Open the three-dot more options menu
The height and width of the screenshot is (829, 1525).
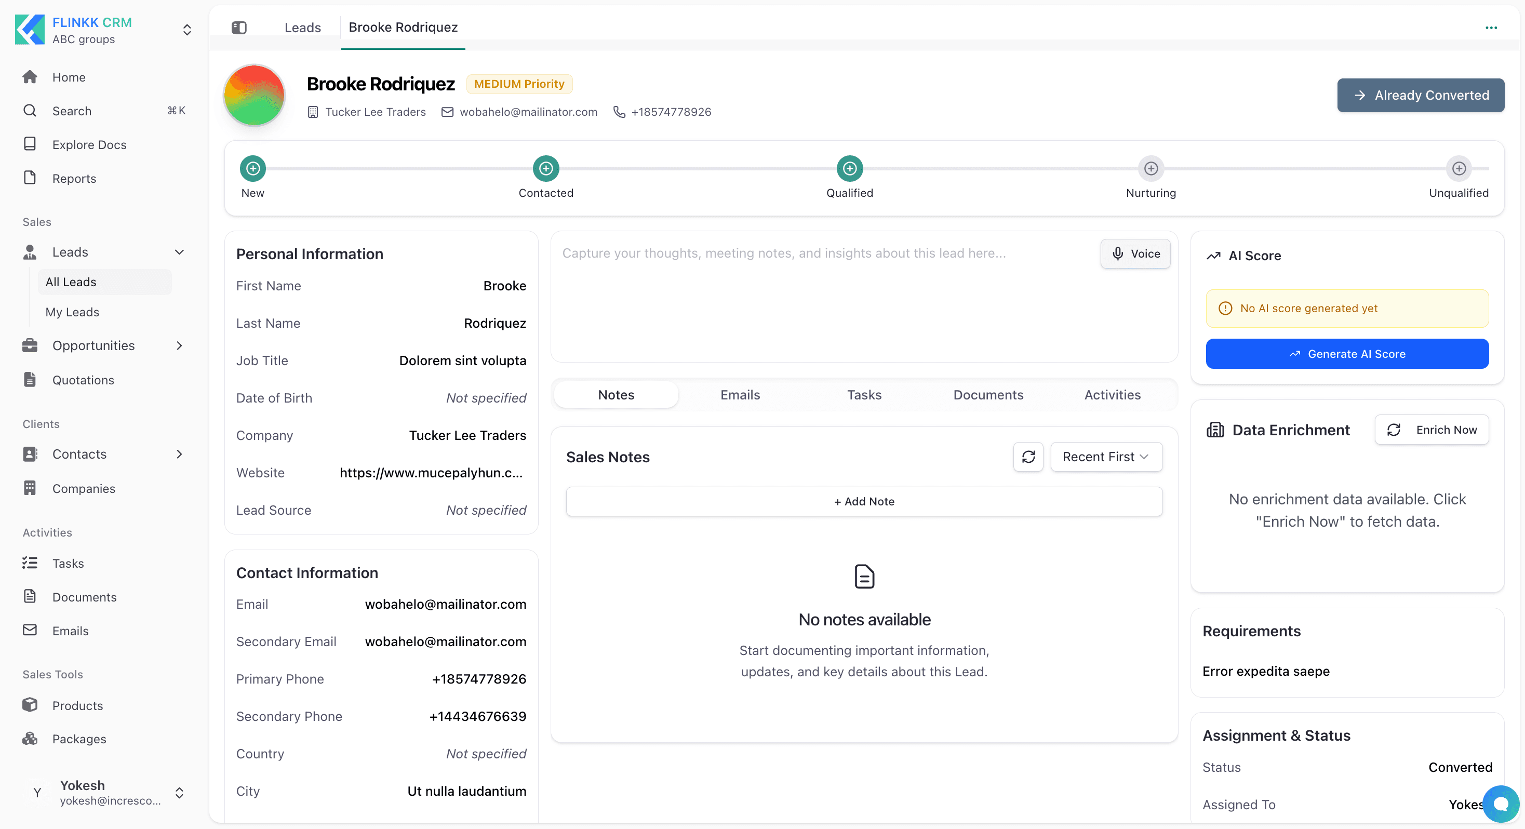(x=1491, y=27)
